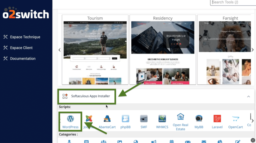Open the pie chart category icon
This screenshot has width=256, height=143.
[x=220, y=141]
